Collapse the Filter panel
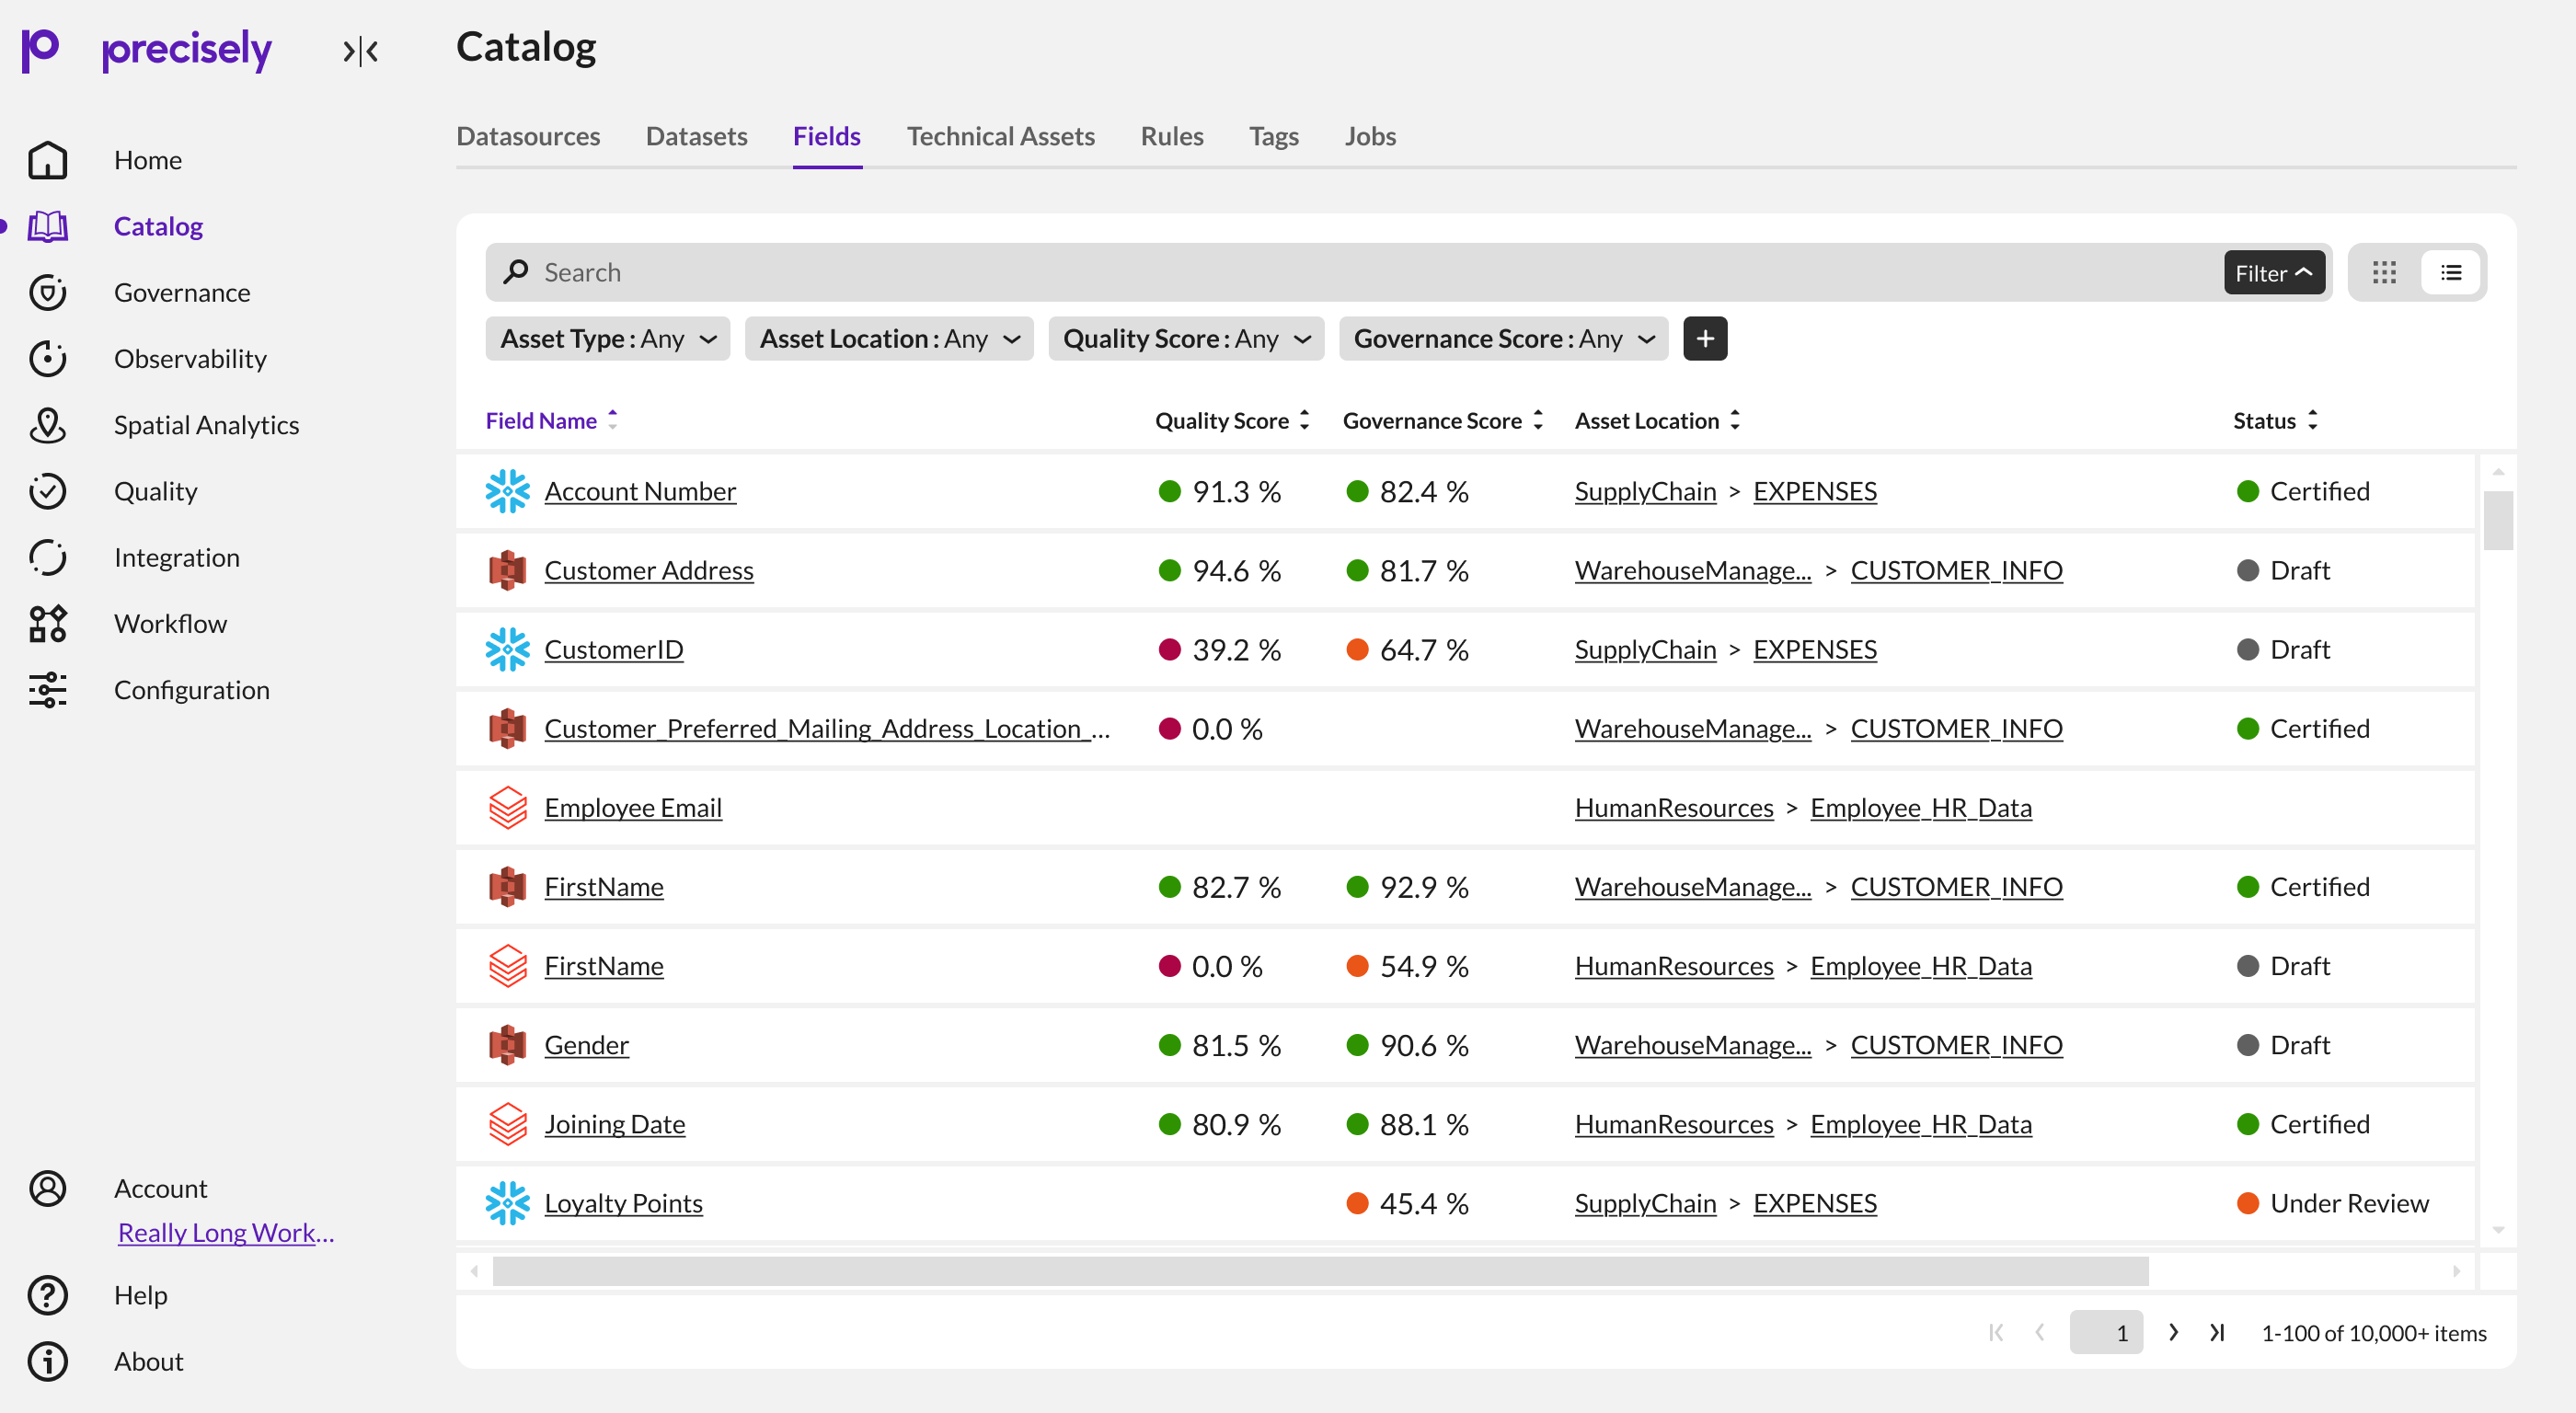2576x1413 pixels. 2274,272
